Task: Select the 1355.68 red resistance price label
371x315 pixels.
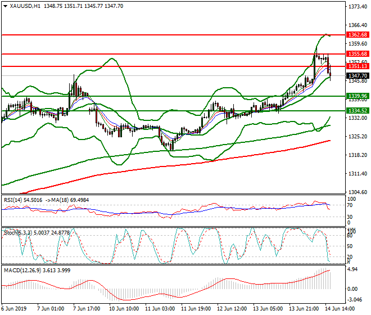Action: [x=358, y=54]
